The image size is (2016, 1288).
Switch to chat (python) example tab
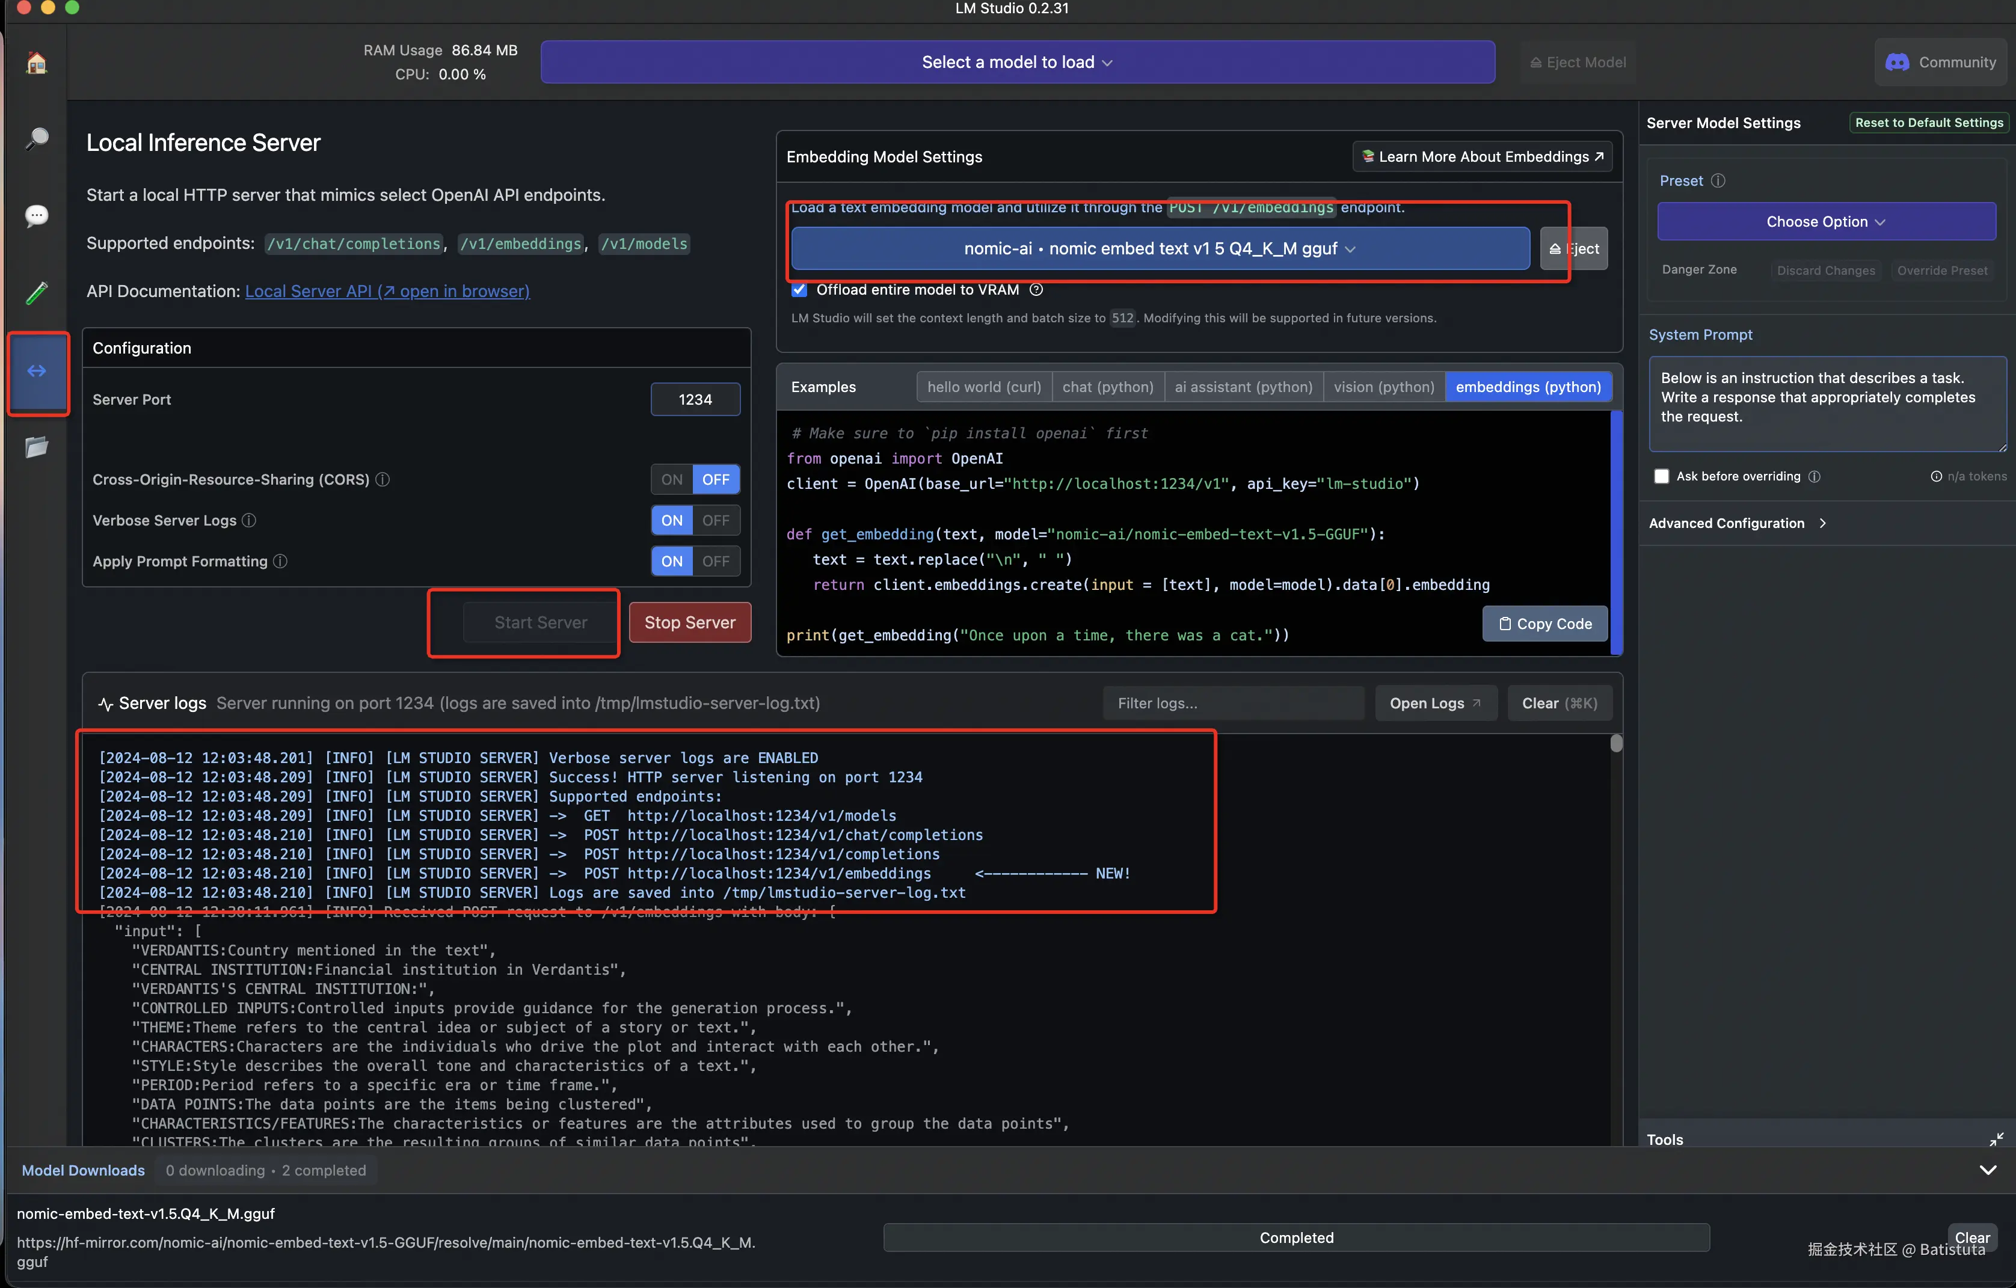point(1107,387)
